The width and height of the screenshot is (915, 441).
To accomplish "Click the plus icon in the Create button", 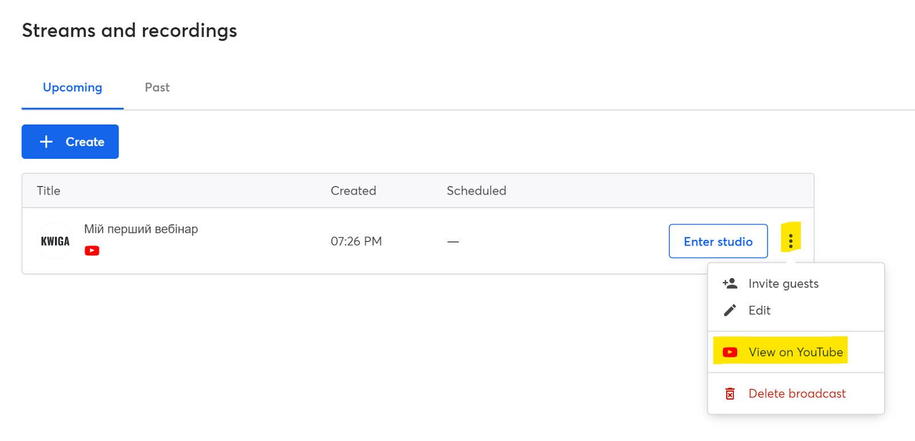I will tap(46, 142).
